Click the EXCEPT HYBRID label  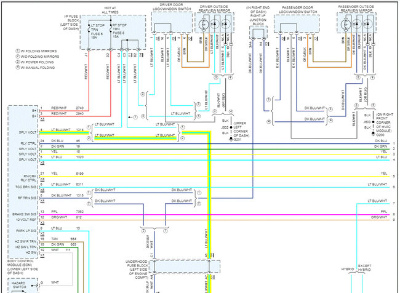click(x=364, y=268)
